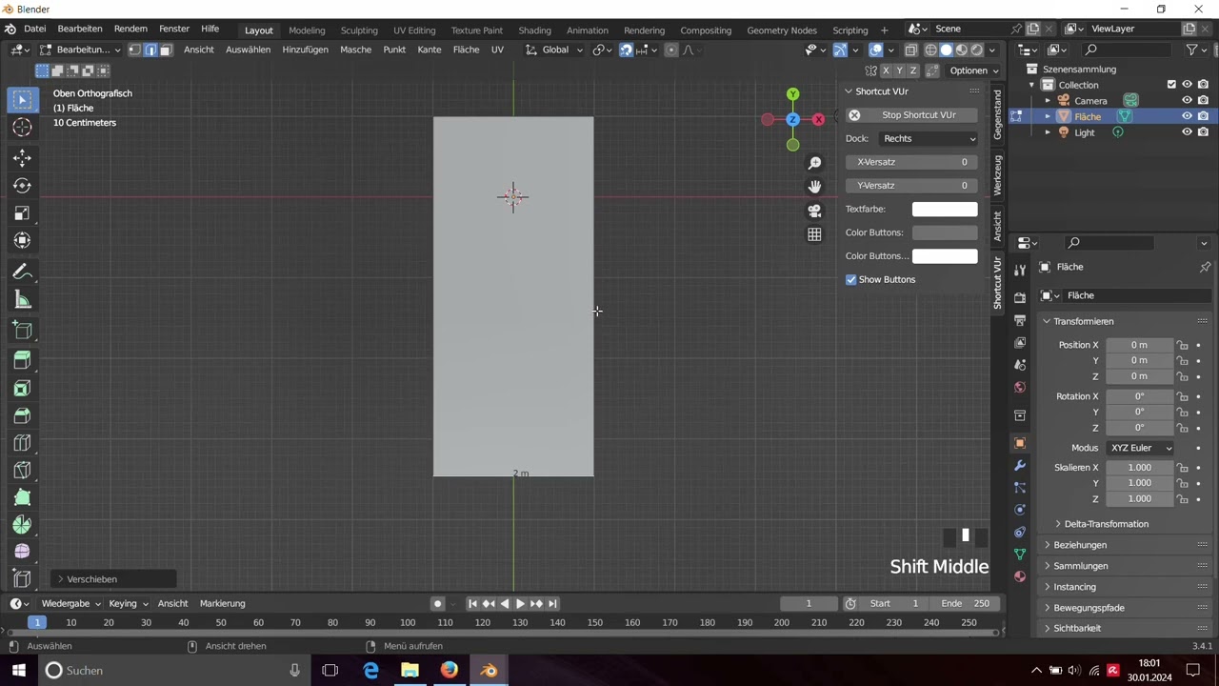Expand the Beziehungen panel
This screenshot has width=1219, height=686.
click(x=1079, y=545)
